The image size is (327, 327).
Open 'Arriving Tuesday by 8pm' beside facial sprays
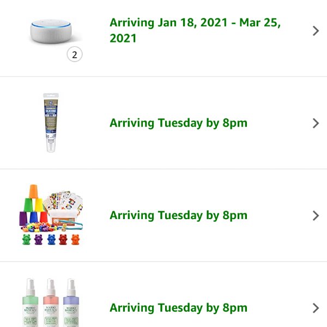(178, 308)
